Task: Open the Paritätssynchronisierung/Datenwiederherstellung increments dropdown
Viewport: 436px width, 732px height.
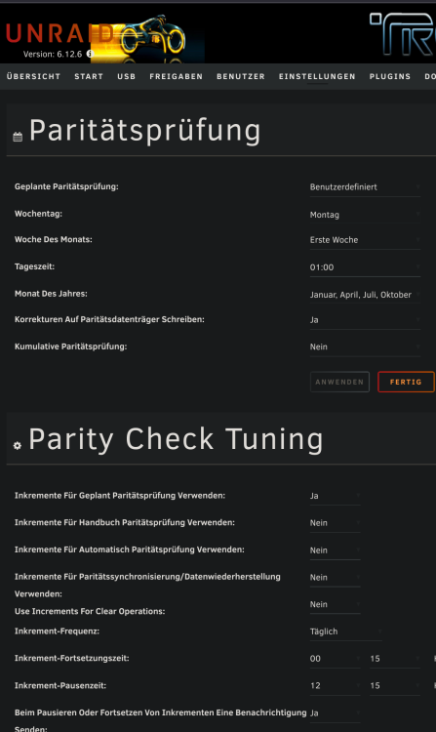Action: 336,578
